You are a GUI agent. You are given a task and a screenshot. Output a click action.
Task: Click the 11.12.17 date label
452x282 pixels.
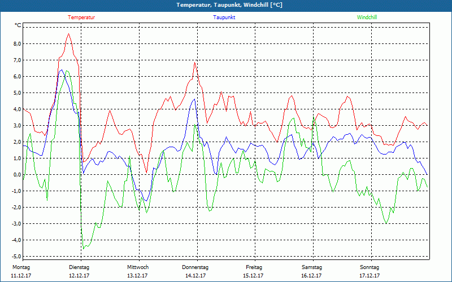point(21,276)
